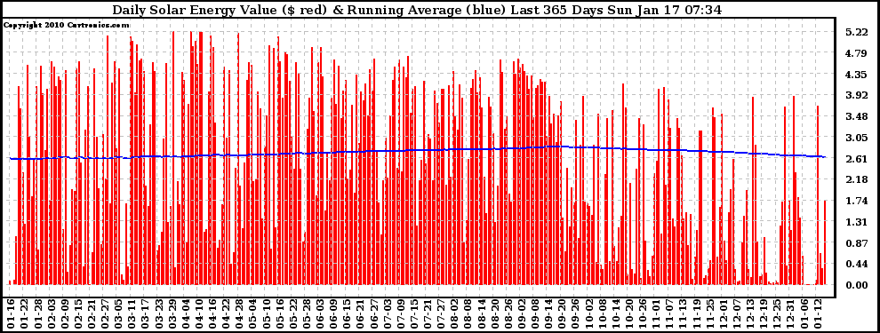This screenshot has width=880, height=333.
Task: Select the y-axis label 4.35
Action: coord(856,75)
